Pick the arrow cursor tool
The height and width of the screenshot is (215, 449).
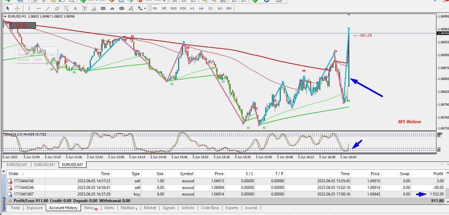point(8,8)
